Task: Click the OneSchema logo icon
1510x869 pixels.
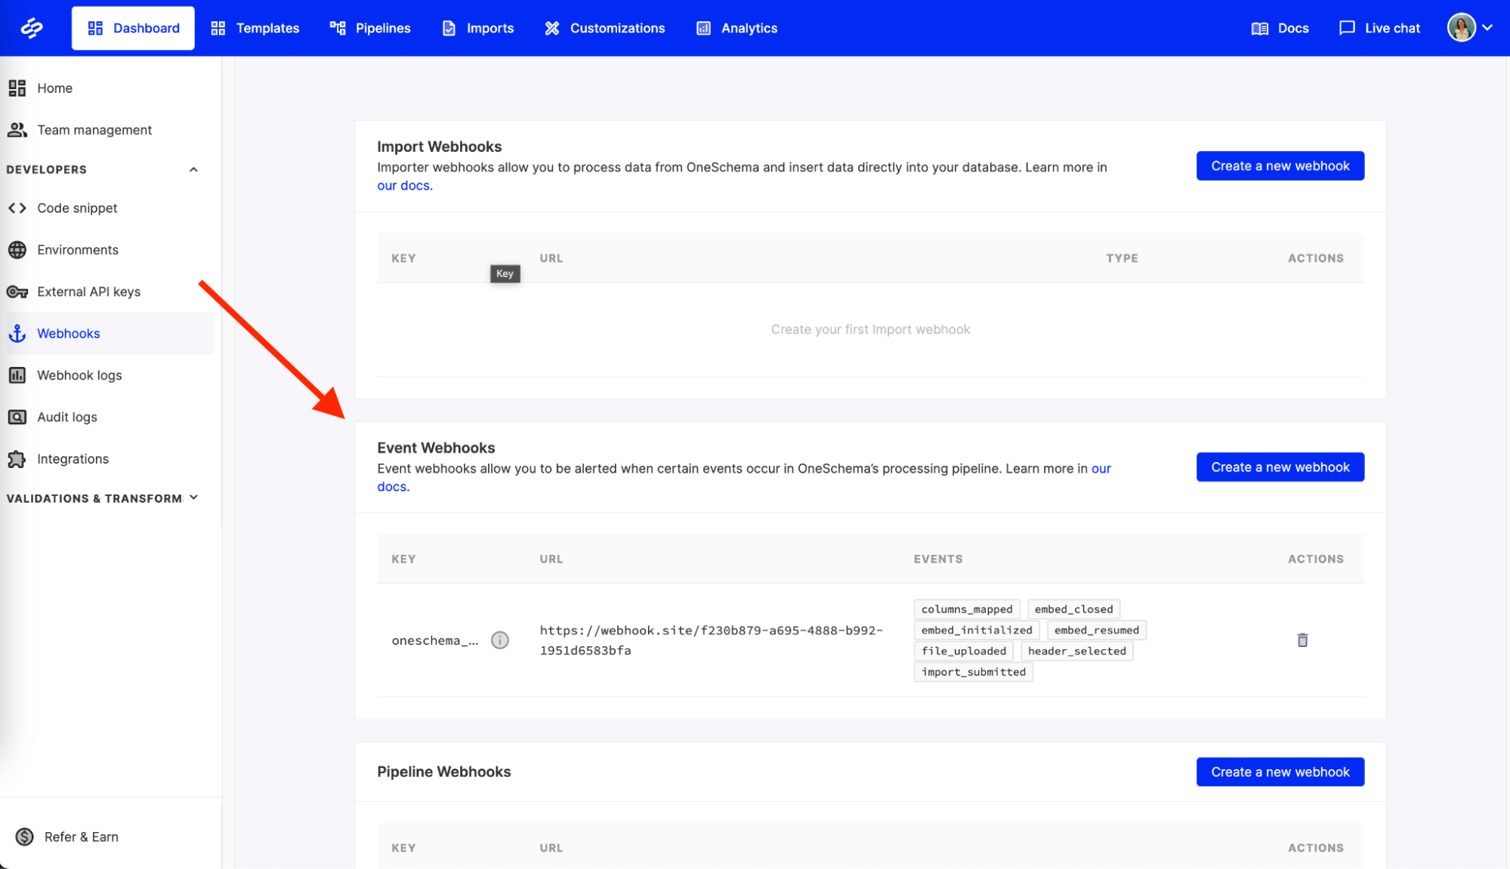Action: click(32, 28)
